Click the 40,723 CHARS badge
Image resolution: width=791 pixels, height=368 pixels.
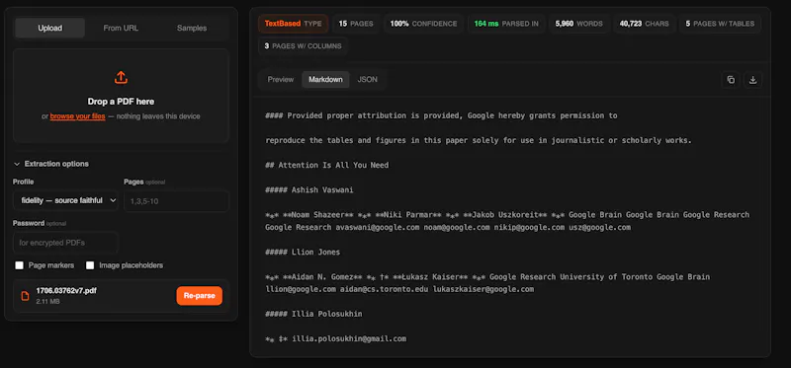click(x=645, y=24)
